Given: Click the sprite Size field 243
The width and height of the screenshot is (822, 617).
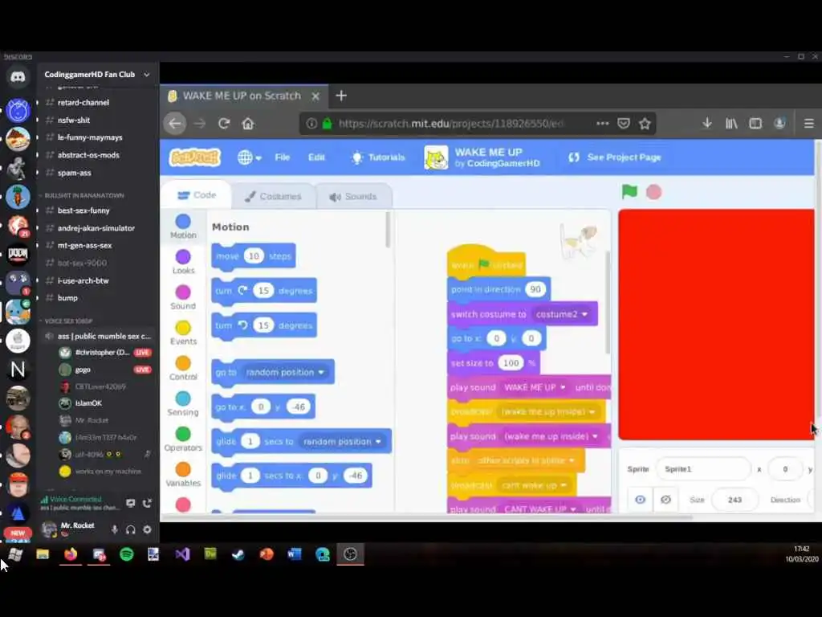Looking at the screenshot, I should click(x=735, y=500).
